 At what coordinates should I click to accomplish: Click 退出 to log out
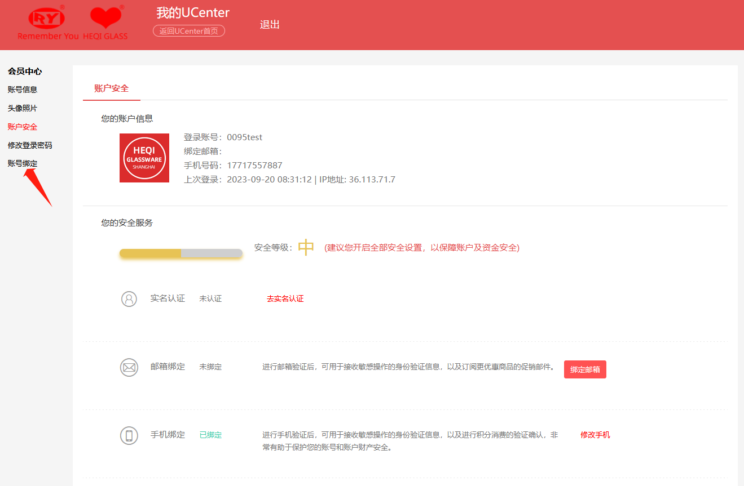tap(270, 25)
